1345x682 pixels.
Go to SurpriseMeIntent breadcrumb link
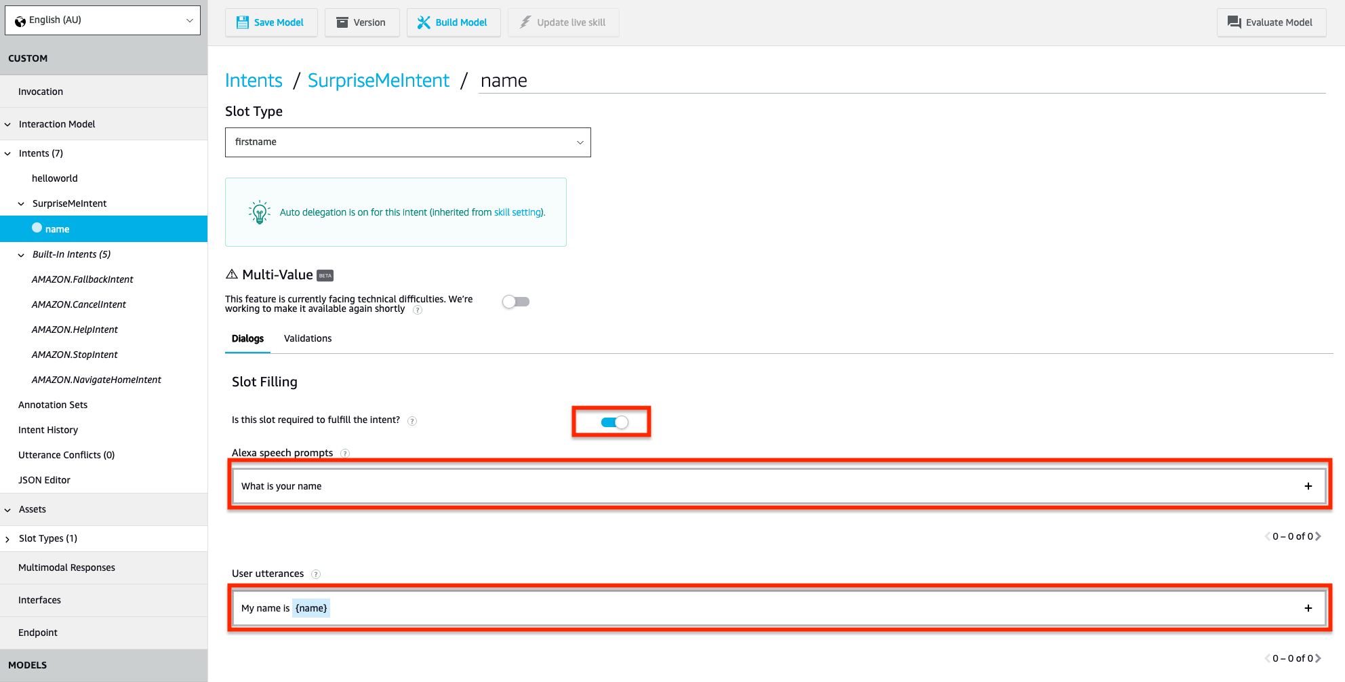click(378, 81)
